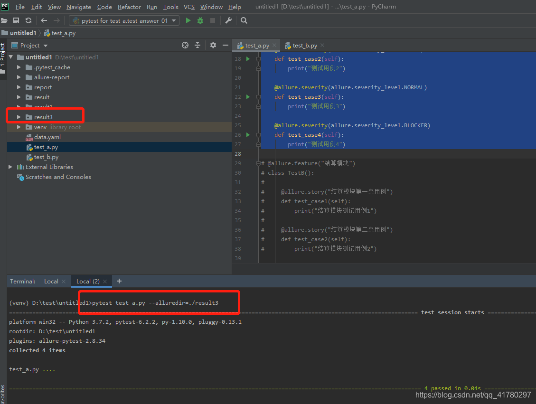536x404 pixels.
Task: Run test_case3 via the gutter green arrow
Action: (x=248, y=97)
